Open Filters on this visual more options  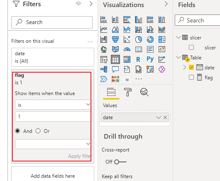pyautogui.click(x=90, y=42)
